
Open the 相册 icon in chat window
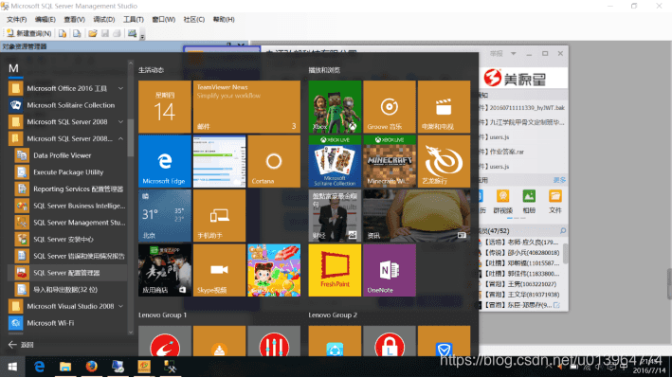(x=529, y=202)
